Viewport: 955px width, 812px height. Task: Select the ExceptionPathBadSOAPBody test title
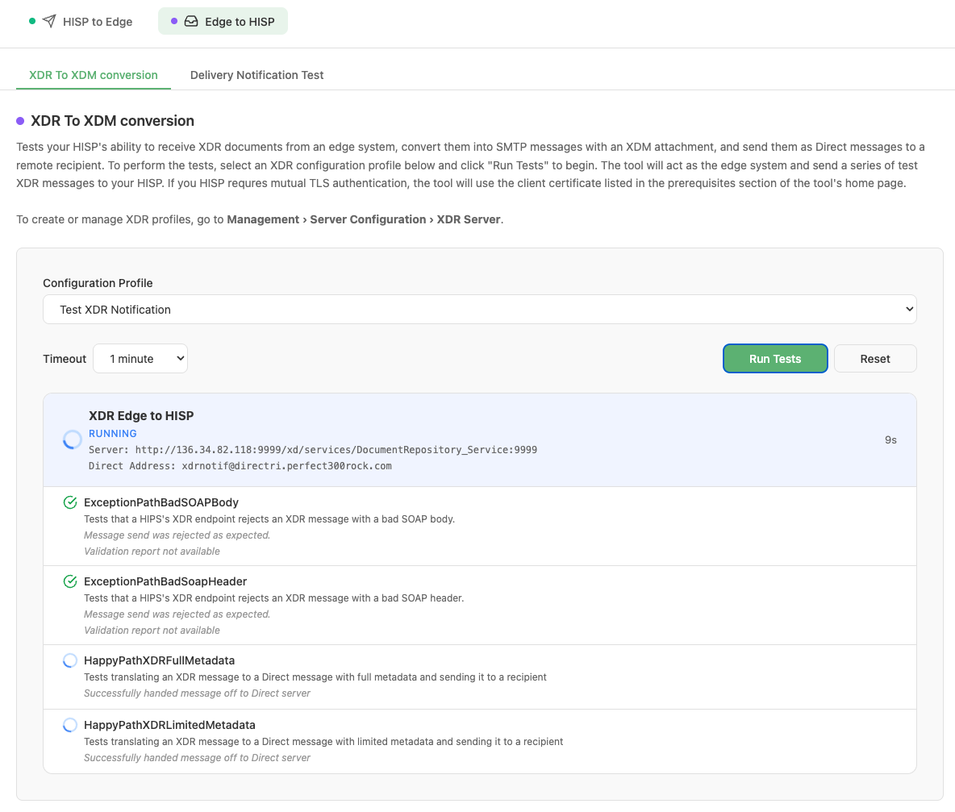click(x=161, y=502)
